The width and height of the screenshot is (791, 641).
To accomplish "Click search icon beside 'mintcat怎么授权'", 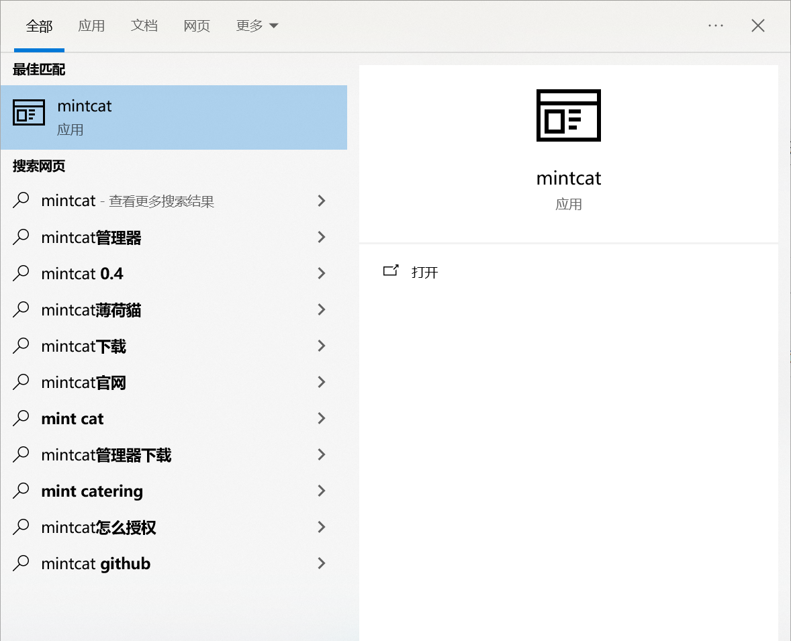I will [21, 527].
